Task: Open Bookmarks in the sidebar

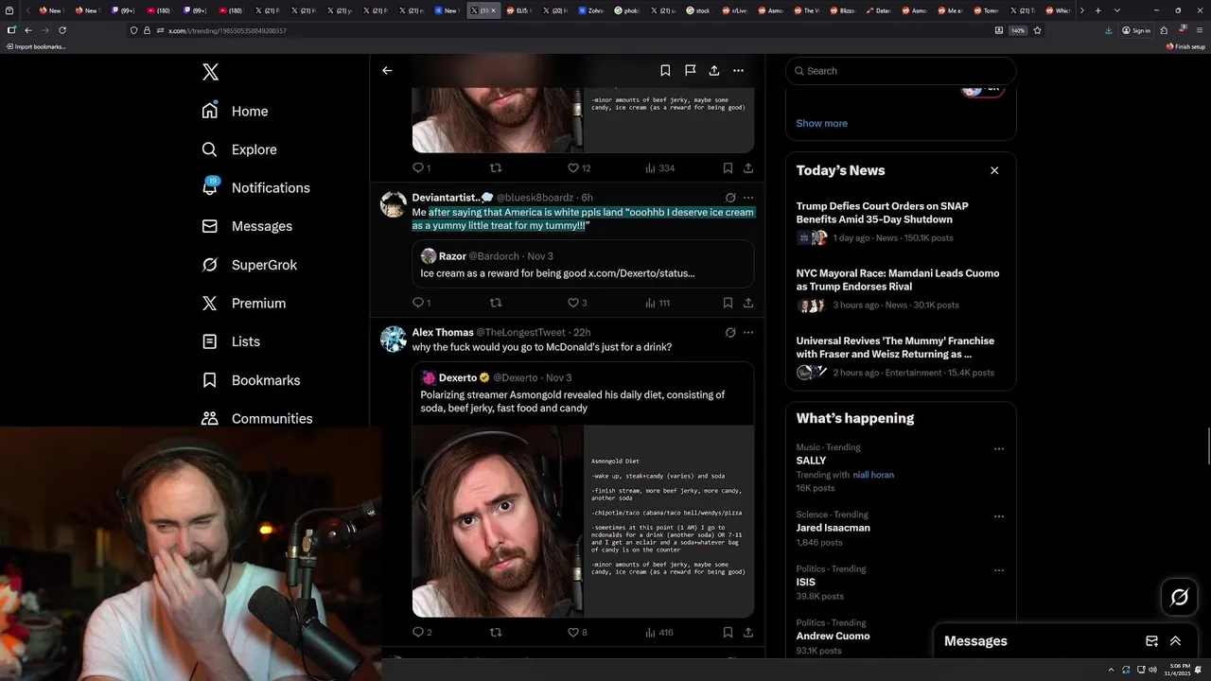Action: (251, 380)
